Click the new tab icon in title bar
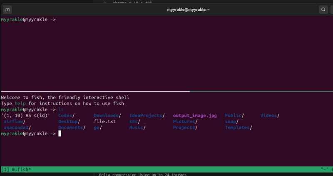The width and height of the screenshot is (333, 176). [x=8, y=9]
